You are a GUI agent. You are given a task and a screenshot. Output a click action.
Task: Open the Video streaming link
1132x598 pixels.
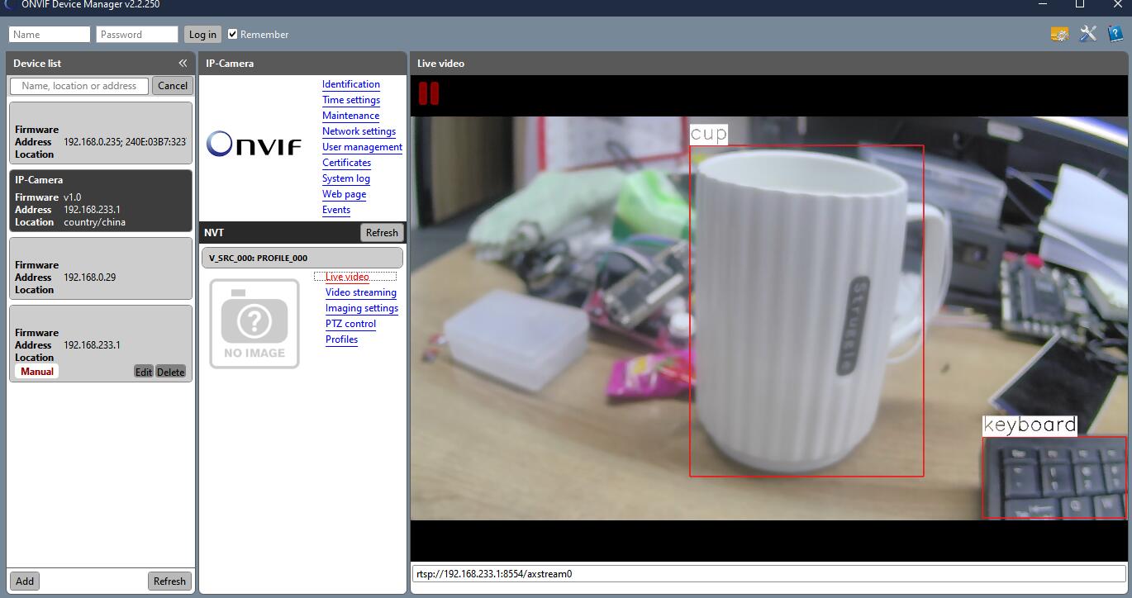pyautogui.click(x=361, y=292)
